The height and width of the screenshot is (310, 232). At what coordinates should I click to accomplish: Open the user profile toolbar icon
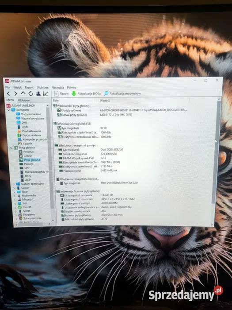[x=38, y=93]
